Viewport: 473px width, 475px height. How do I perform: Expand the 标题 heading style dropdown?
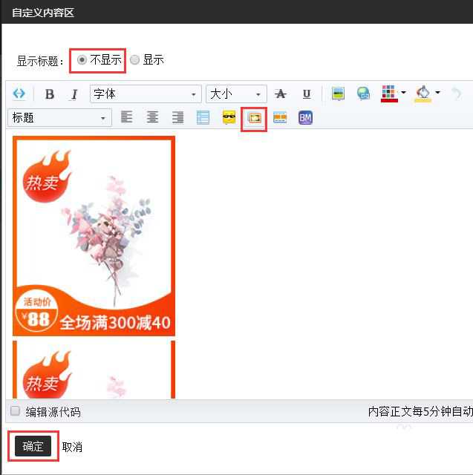coord(59,118)
